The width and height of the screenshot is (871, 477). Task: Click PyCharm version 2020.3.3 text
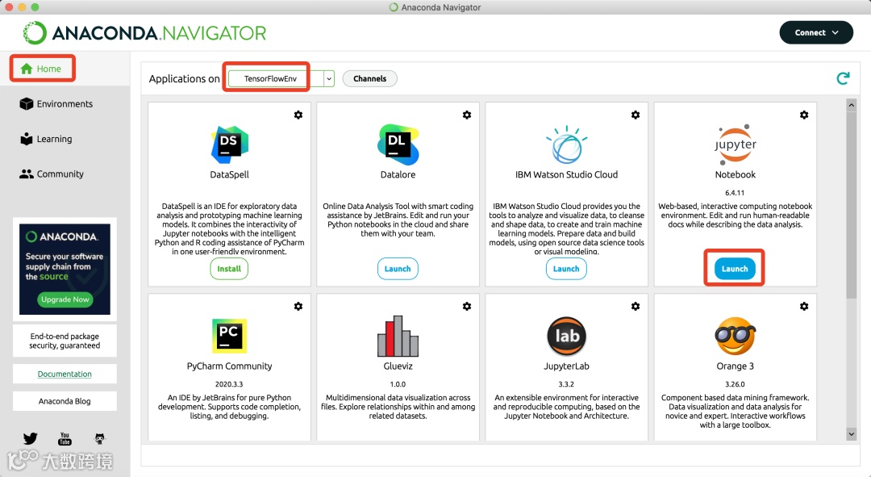229,384
